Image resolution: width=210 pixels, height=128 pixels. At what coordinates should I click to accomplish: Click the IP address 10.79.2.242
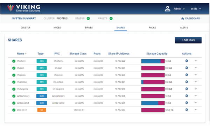pos(120,61)
